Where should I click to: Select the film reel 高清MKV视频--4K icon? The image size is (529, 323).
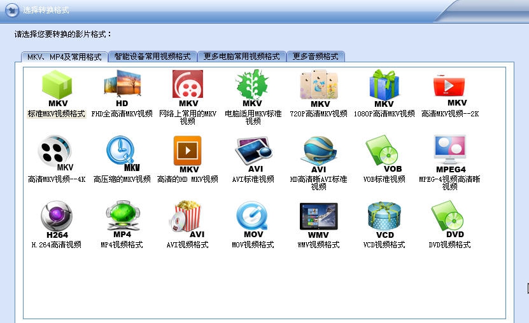click(x=55, y=154)
